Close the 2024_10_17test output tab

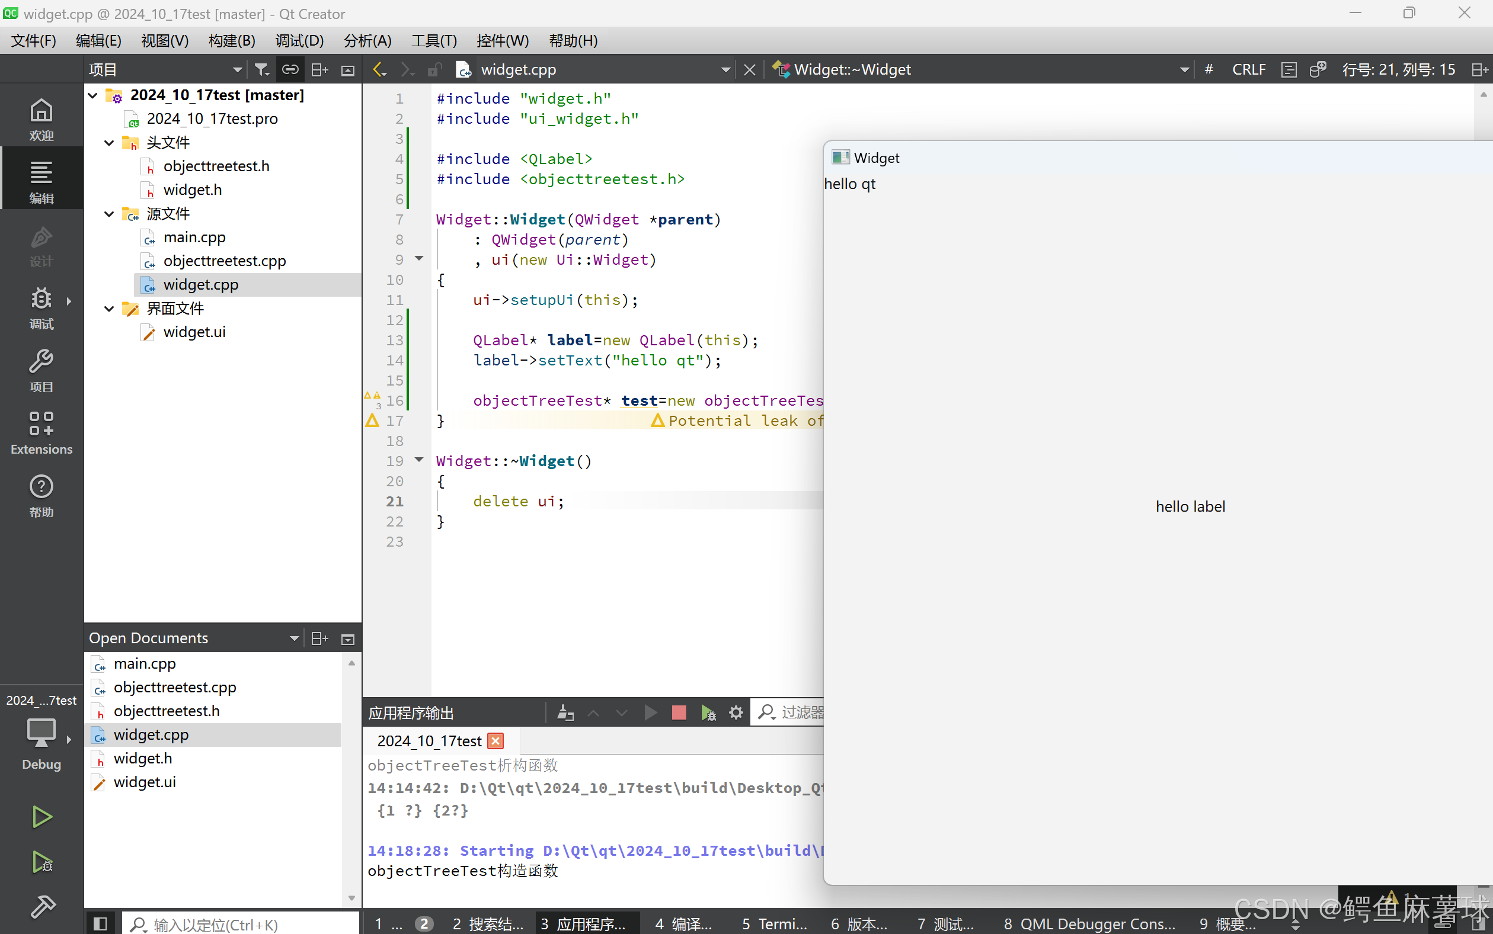496,741
